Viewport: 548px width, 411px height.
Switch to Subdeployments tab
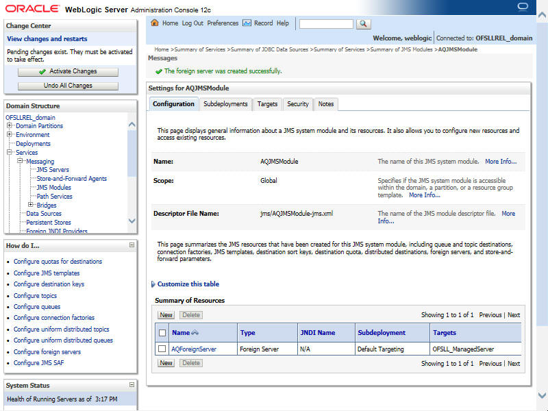tap(225, 104)
